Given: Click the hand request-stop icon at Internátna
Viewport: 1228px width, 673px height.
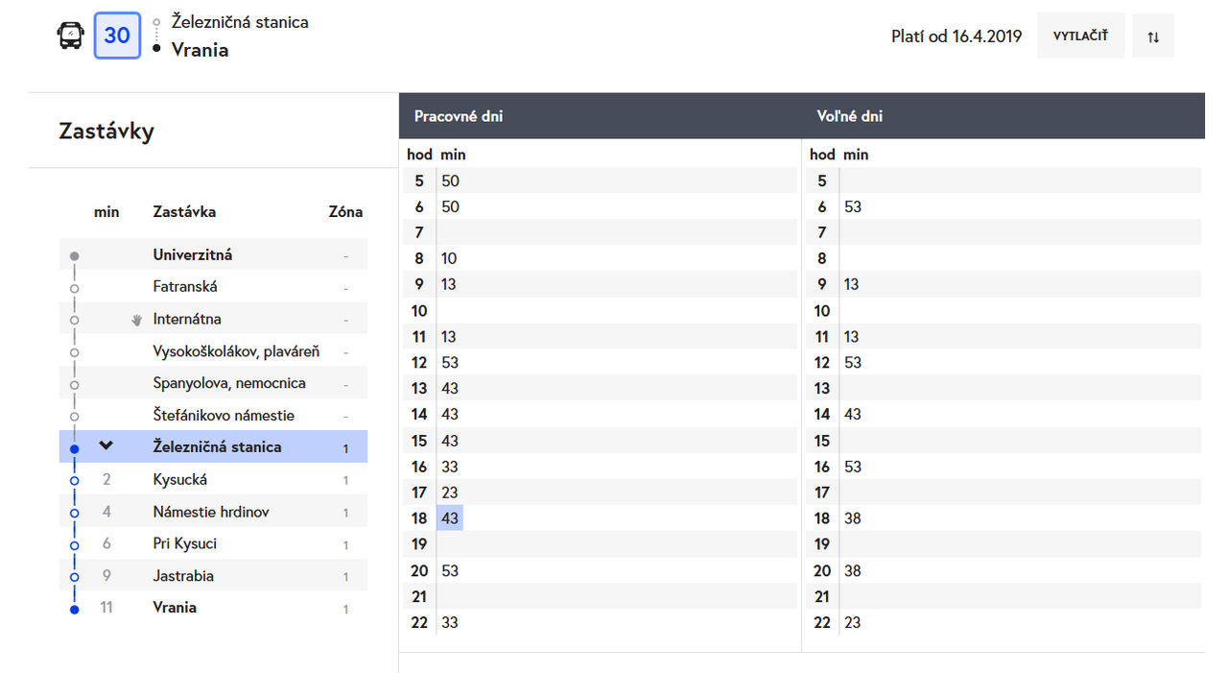Looking at the screenshot, I should click(136, 320).
